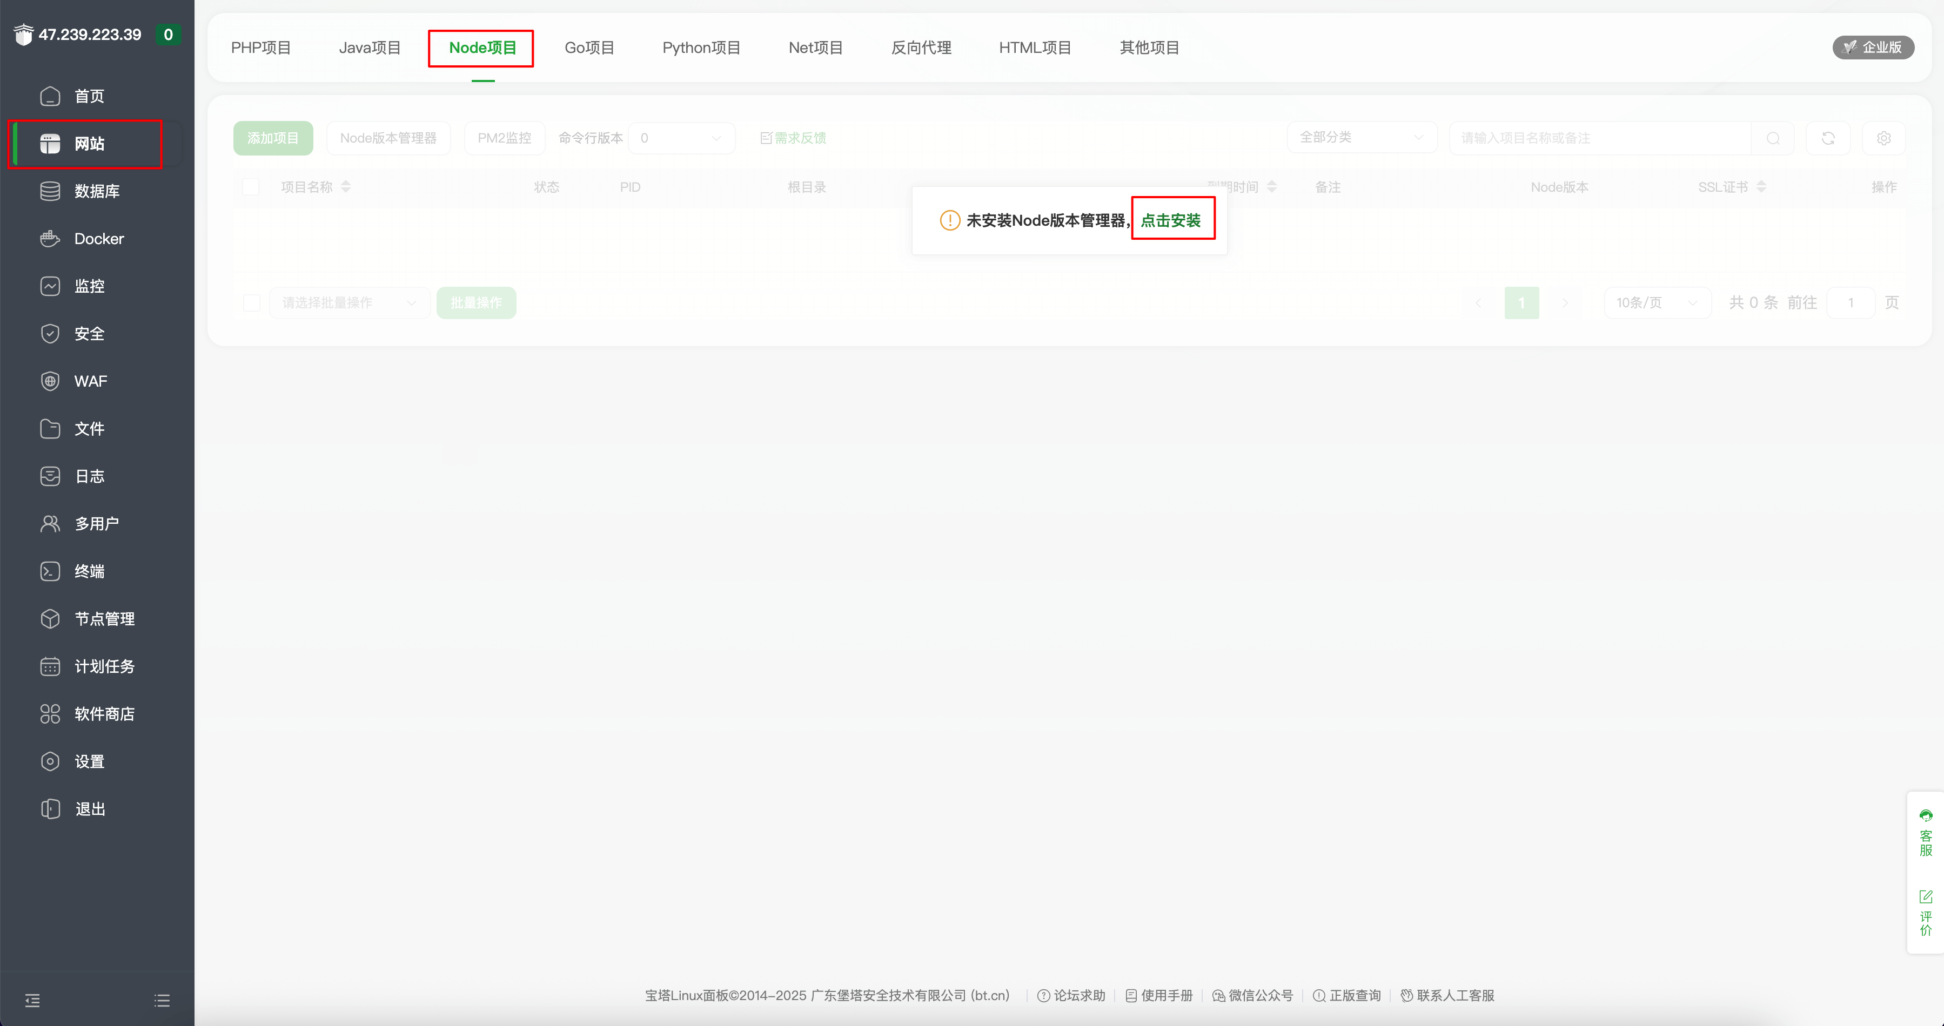Viewport: 1944px width, 1026px height.
Task: Click the search magnifier icon
Action: coord(1773,138)
